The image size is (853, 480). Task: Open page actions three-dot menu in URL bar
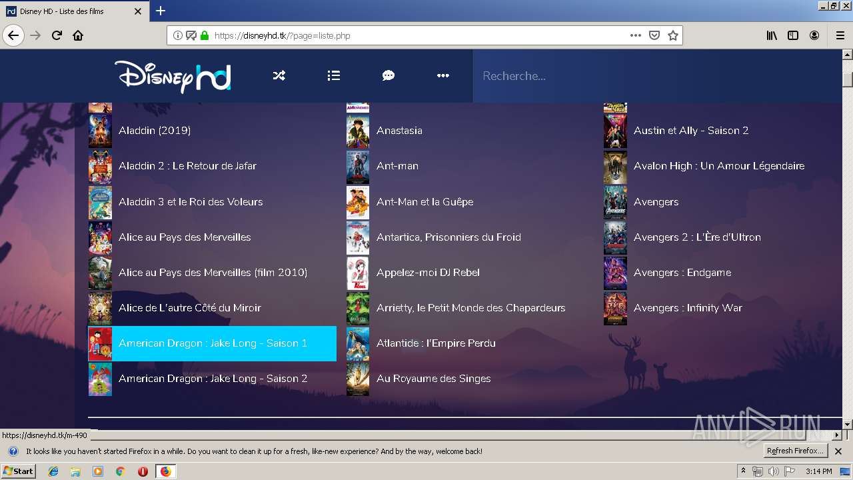(x=636, y=35)
